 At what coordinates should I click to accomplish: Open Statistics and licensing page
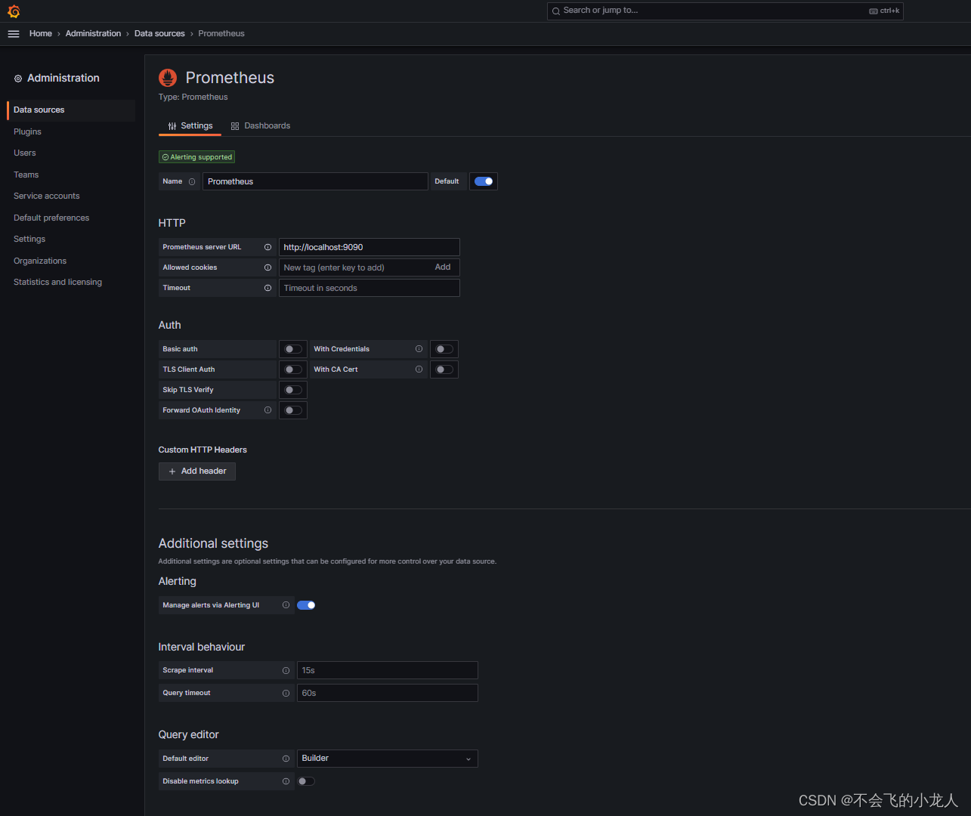coord(57,283)
